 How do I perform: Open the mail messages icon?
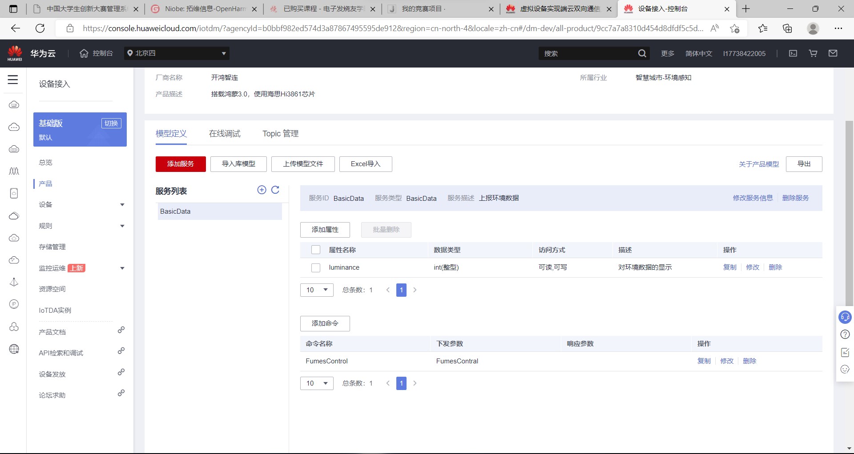coord(833,53)
